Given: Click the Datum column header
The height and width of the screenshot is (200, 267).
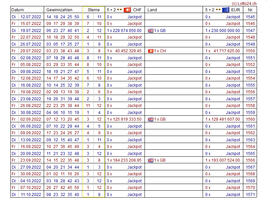Looking at the screenshot, I should pos(18,10).
